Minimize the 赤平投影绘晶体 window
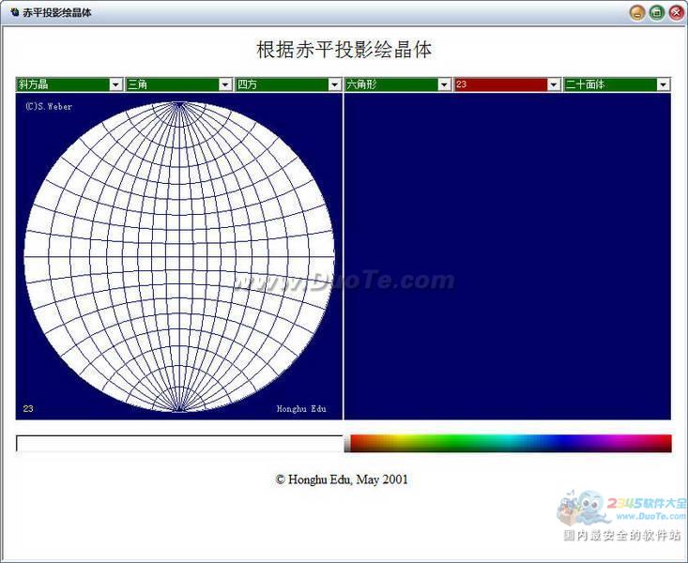Image resolution: width=688 pixels, height=563 pixels. (637, 13)
